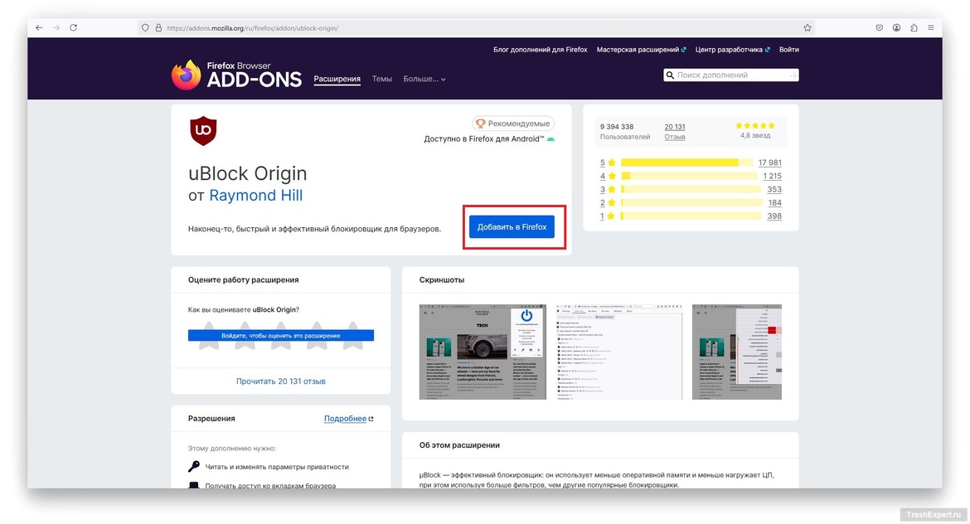
Task: Filter reviews by 3 stars row
Action: [x=691, y=189]
